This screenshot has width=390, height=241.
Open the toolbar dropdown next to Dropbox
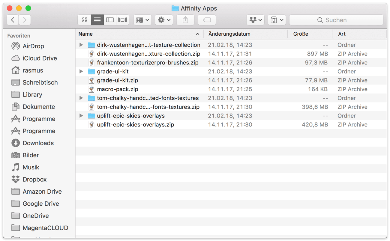[x=277, y=20]
